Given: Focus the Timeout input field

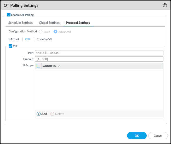Looking at the screenshot, I should [99, 59].
